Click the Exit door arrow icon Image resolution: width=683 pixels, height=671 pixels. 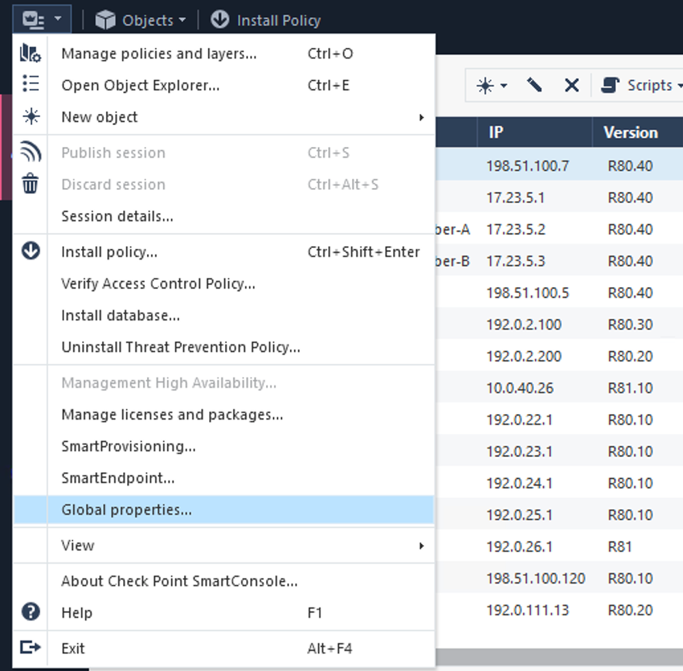[31, 648]
